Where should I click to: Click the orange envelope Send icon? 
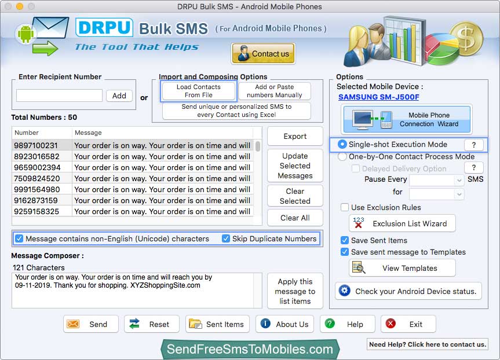tap(73, 324)
